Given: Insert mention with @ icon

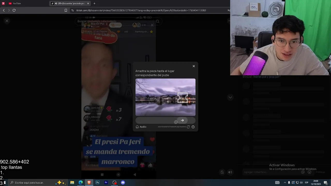Looking at the screenshot, I should (303, 172).
